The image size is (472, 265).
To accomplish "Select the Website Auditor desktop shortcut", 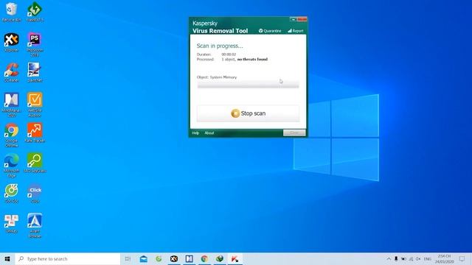I will click(35, 105).
